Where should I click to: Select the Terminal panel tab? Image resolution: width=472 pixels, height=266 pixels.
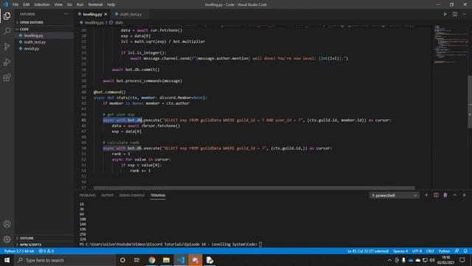tap(158, 195)
